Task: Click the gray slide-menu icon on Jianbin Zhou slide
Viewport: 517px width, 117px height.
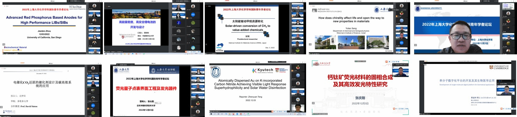Action: [4, 45]
